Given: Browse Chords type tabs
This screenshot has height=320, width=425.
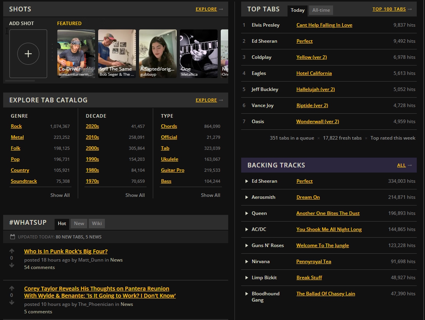Looking at the screenshot, I should [169, 126].
